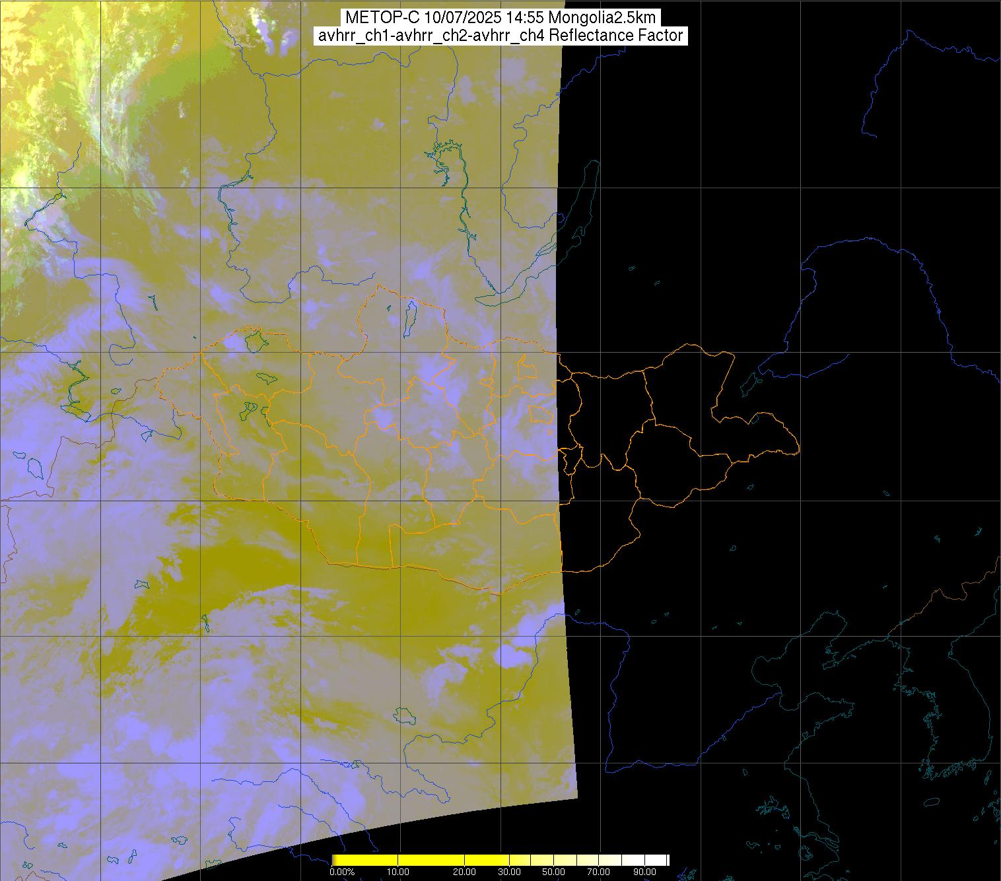Click the reflectance factor color scale bar

point(500,860)
